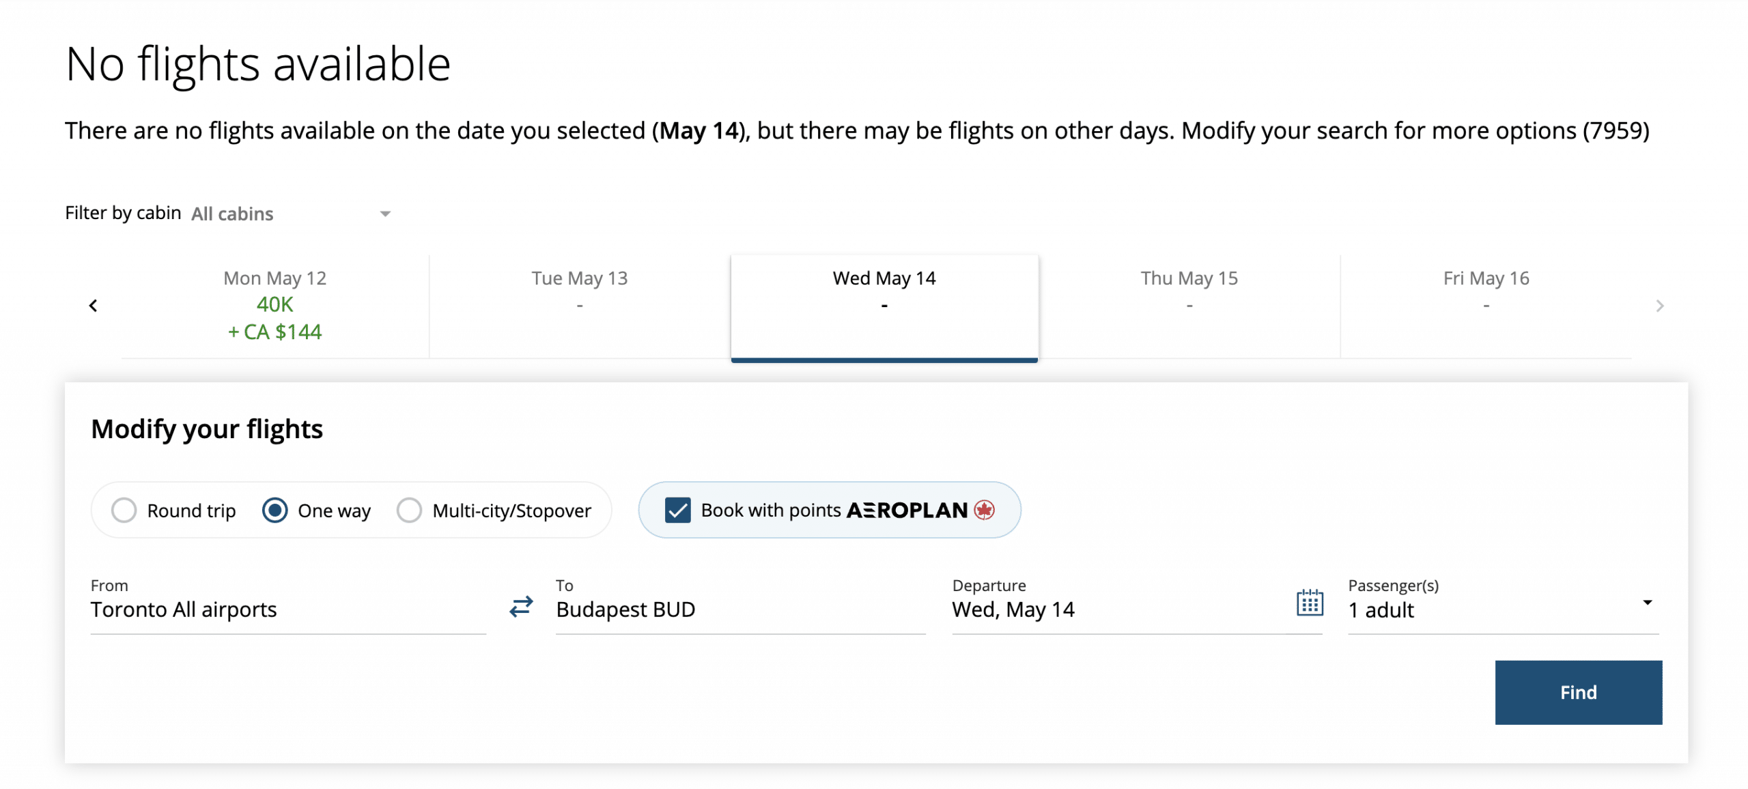Select the Mon May 12 date tab
Screen dimensions: 1748x789
274,305
